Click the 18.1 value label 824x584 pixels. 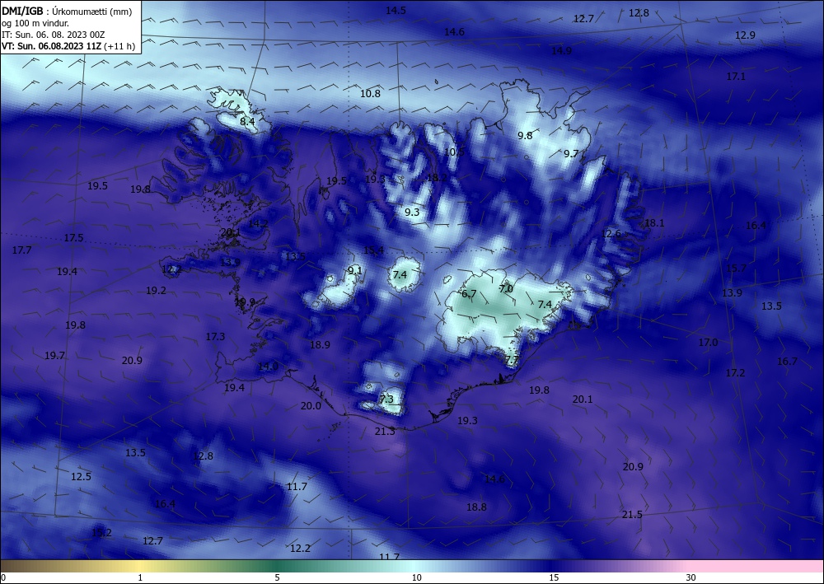654,222
